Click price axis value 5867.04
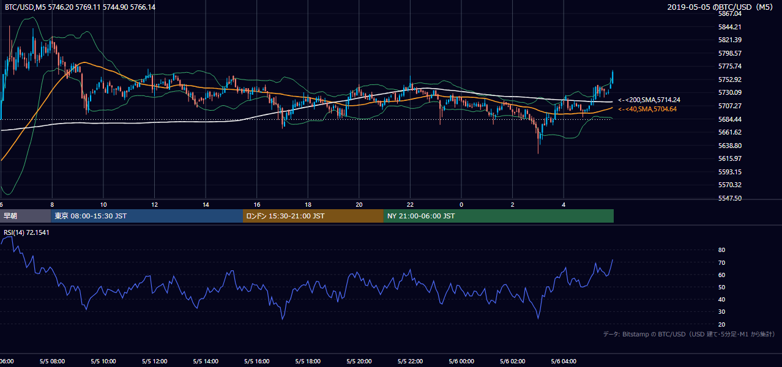This screenshot has width=782, height=367. point(729,13)
